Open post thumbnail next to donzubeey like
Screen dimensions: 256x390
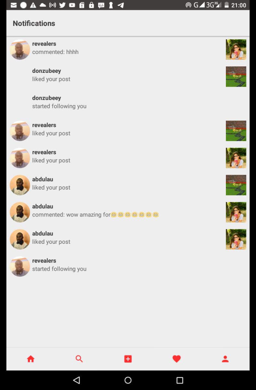coord(236,77)
